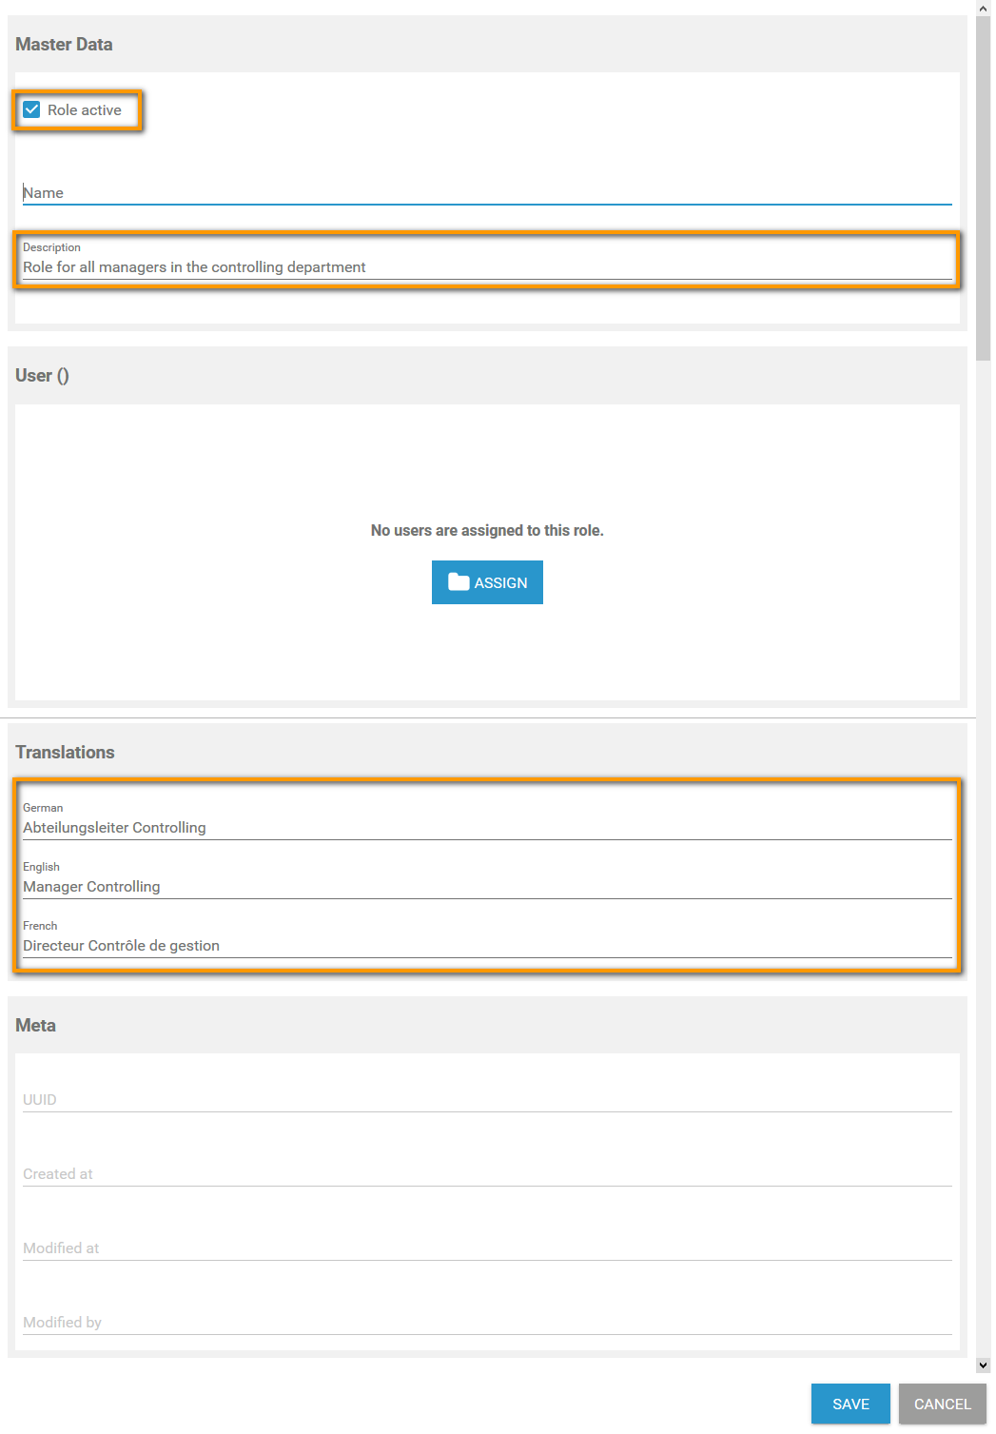
Task: Focus the Modified by field
Action: [486, 1322]
